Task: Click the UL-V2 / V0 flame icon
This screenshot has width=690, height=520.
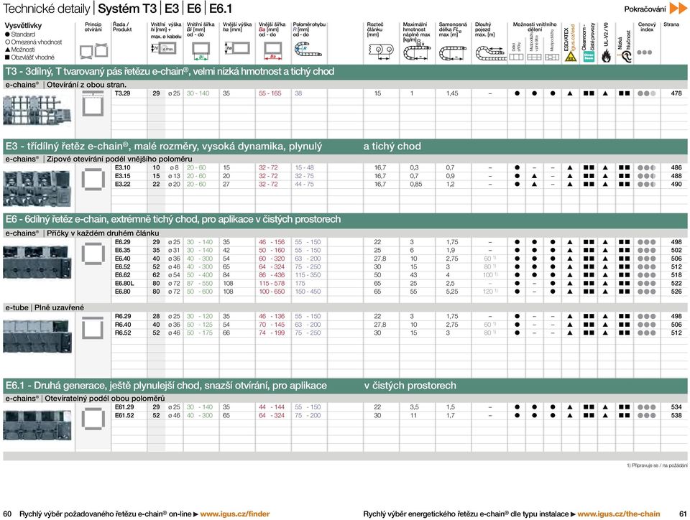Action: tap(606, 56)
